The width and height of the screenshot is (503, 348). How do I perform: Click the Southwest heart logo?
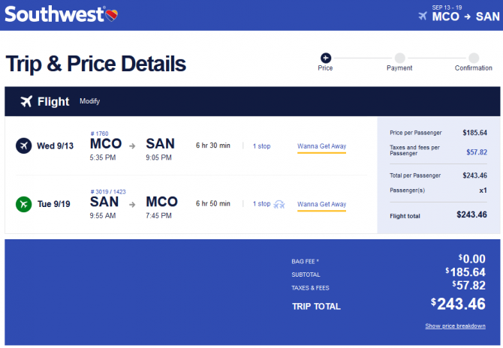pos(112,15)
